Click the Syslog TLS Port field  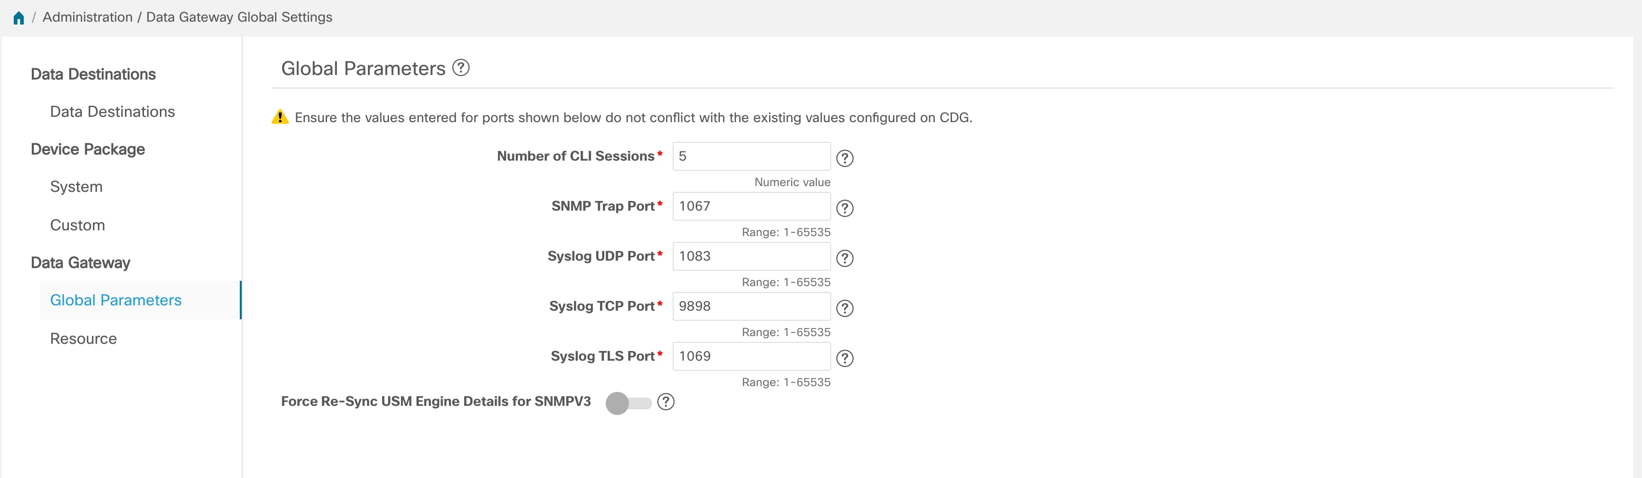pos(751,356)
